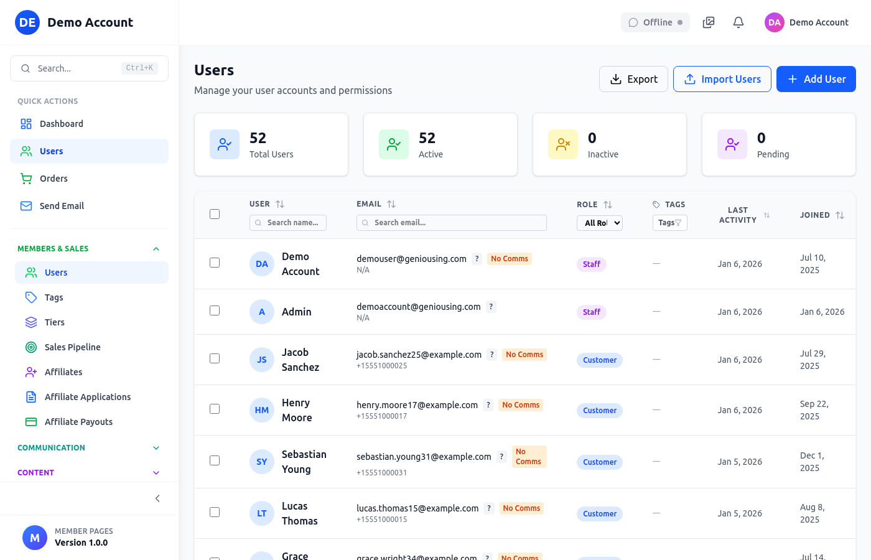This screenshot has height=560, width=871.
Task: Open the All Roles filter dropdown
Action: tap(599, 223)
